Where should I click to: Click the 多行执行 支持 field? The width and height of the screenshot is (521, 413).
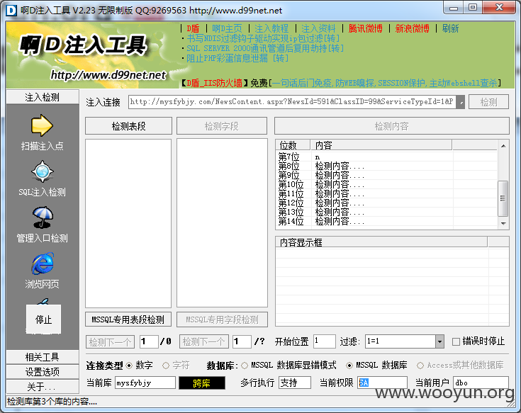[295, 383]
